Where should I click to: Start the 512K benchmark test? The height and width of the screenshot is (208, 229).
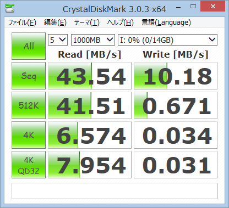pos(29,105)
